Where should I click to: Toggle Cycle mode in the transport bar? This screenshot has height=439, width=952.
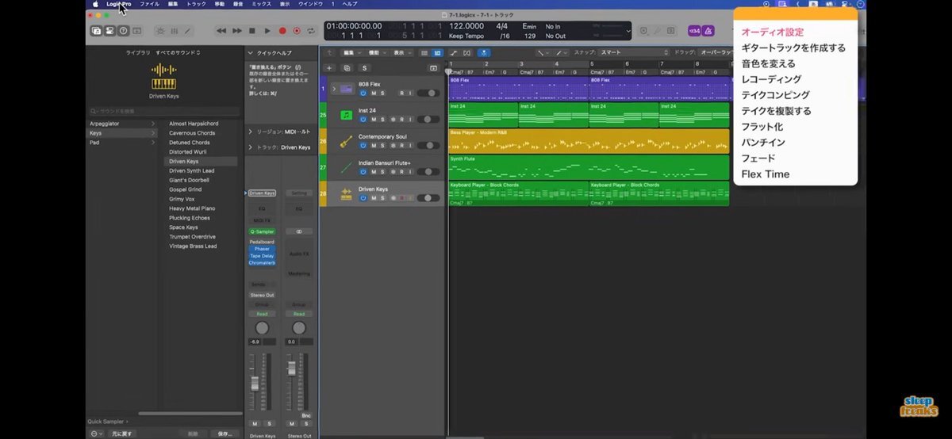coord(312,31)
